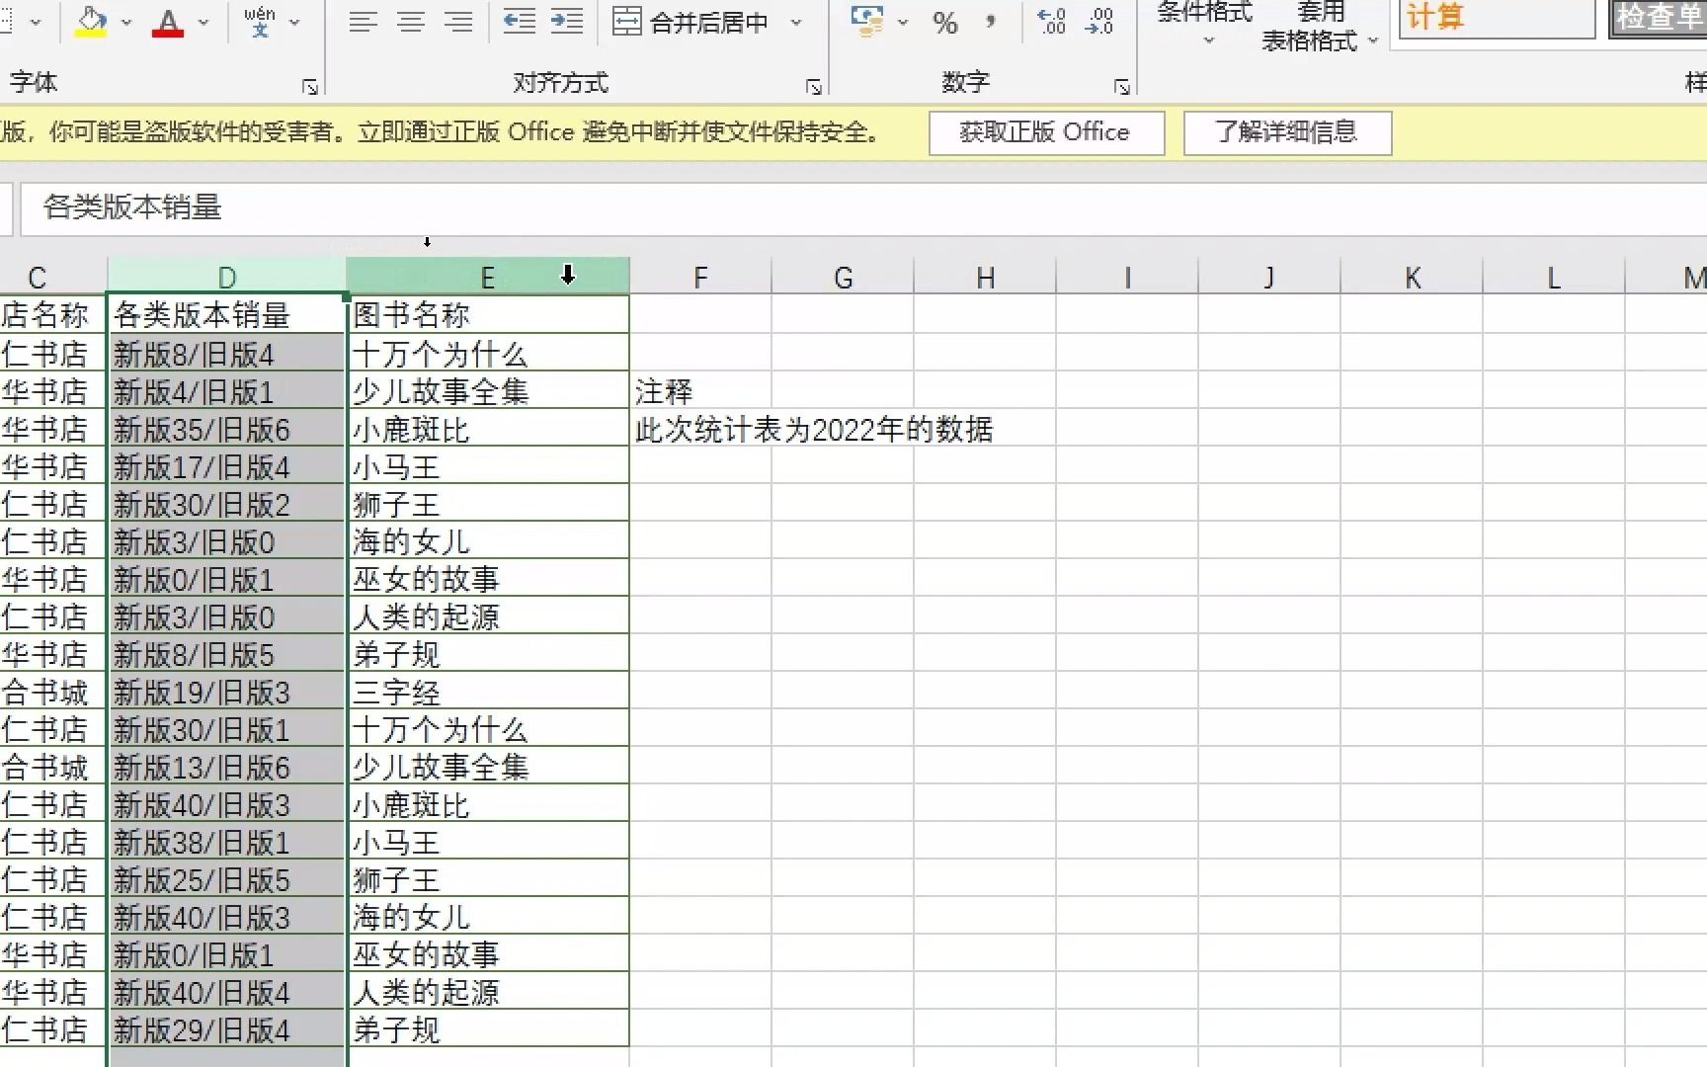This screenshot has width=1707, height=1067.
Task: Open 对齐方式 alignment dialog launcher
Action: pyautogui.click(x=814, y=87)
